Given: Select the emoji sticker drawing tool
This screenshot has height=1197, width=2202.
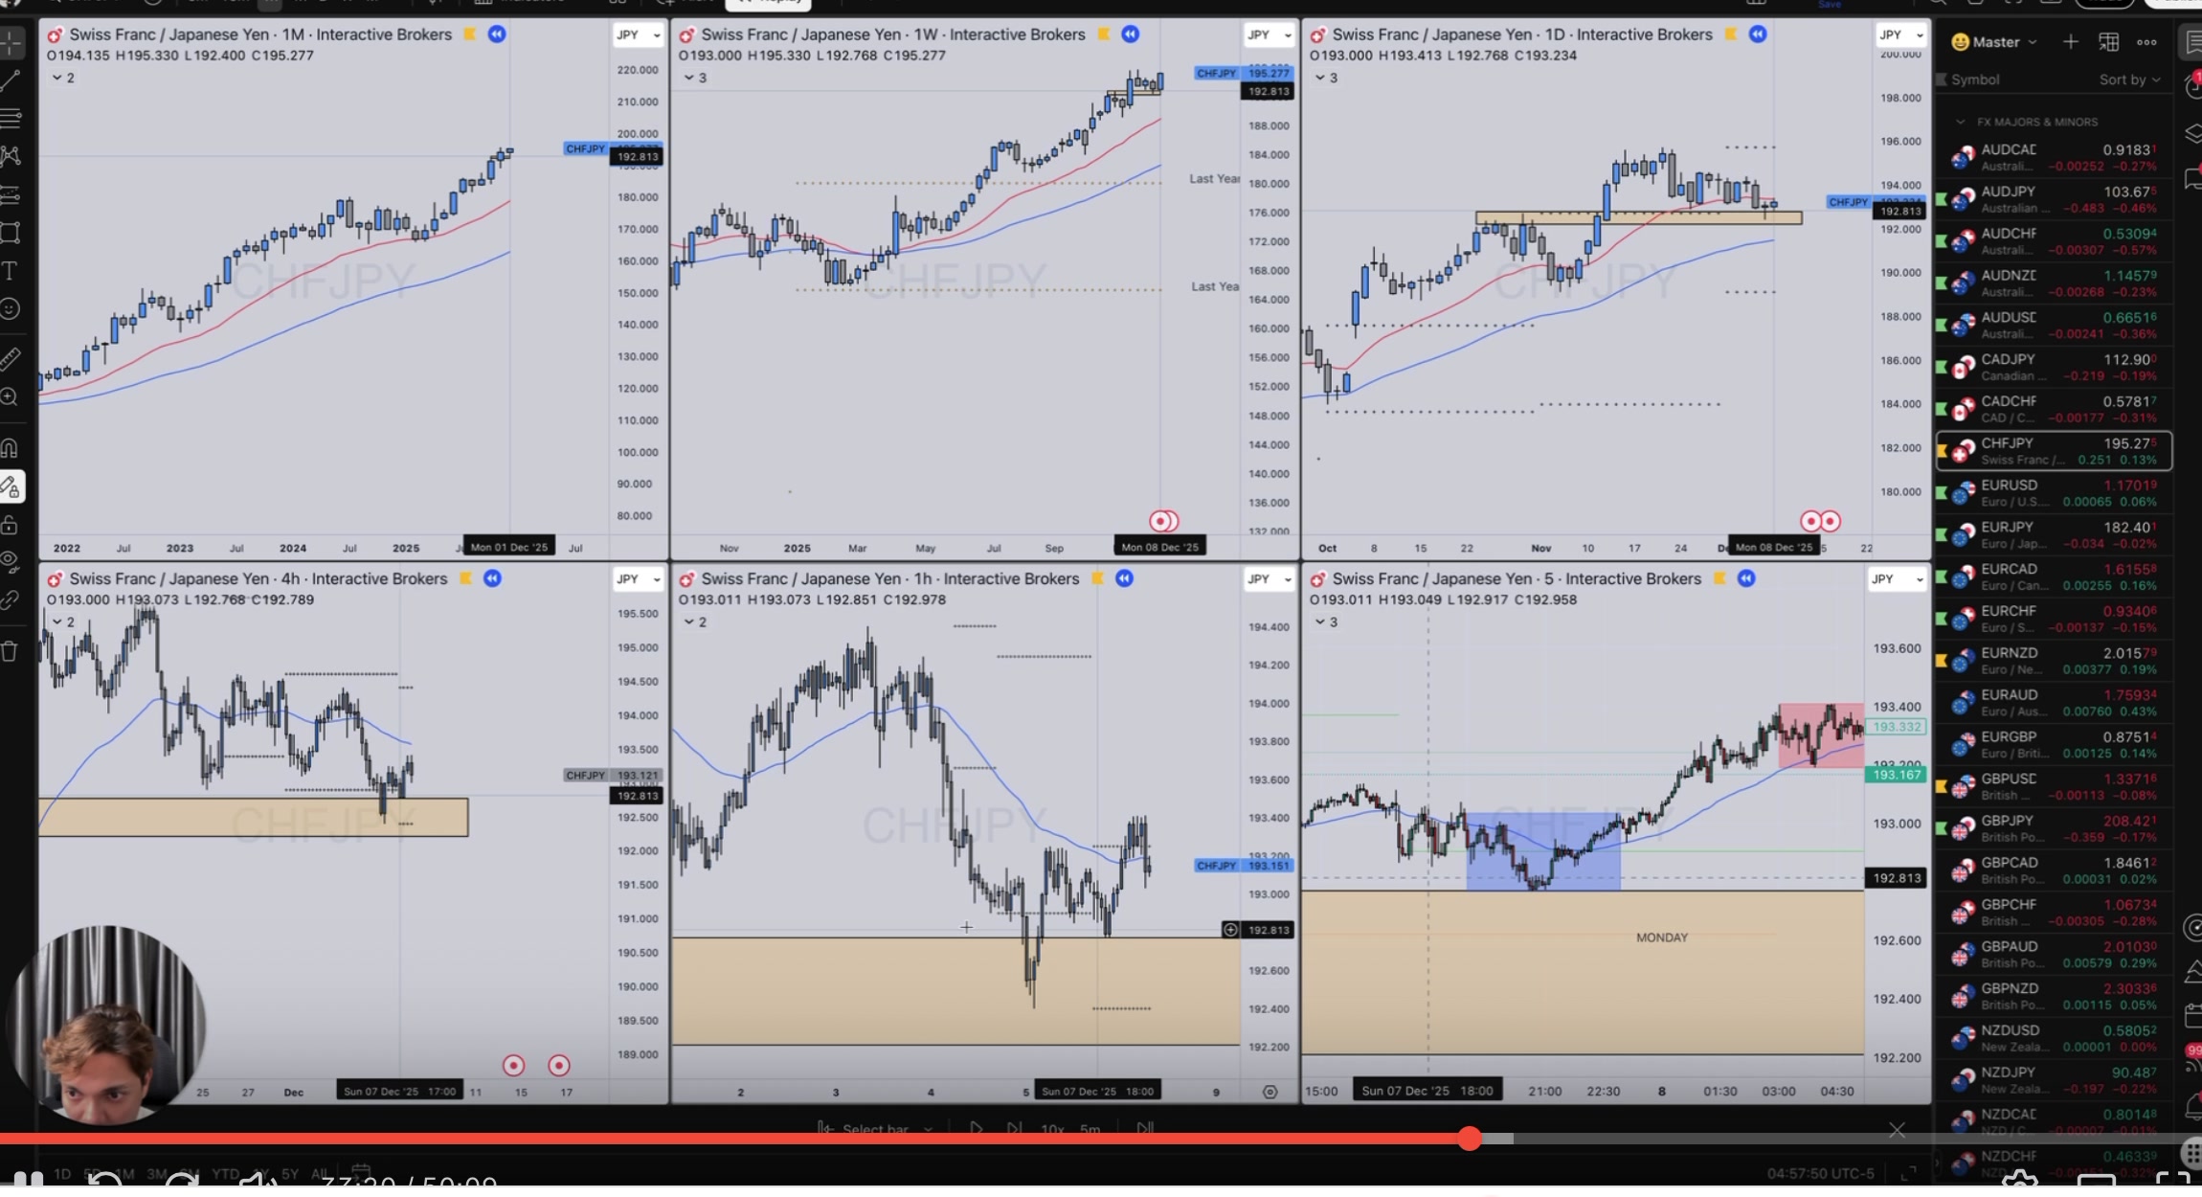Looking at the screenshot, I should (11, 309).
